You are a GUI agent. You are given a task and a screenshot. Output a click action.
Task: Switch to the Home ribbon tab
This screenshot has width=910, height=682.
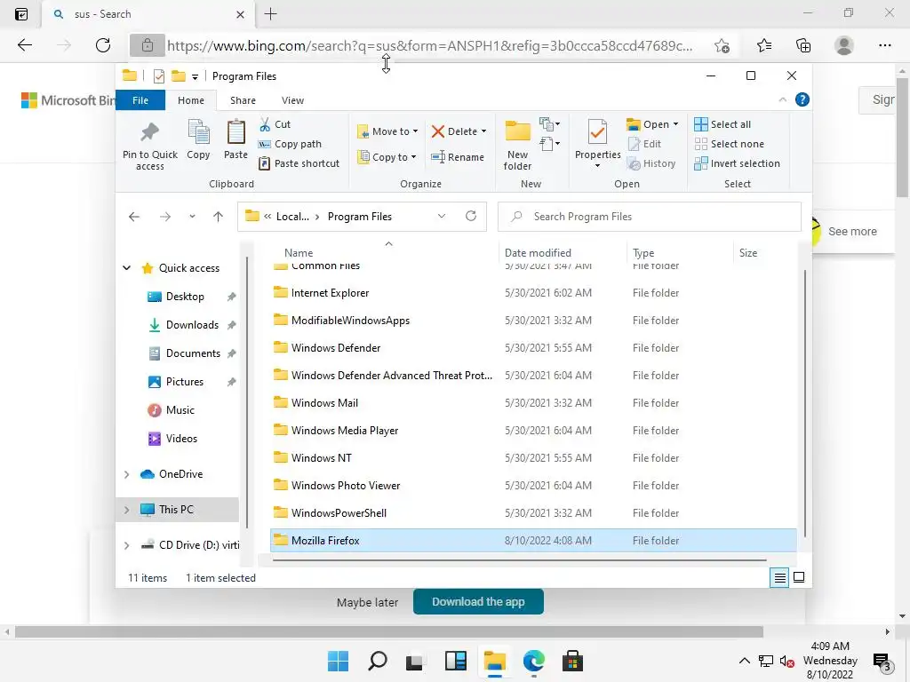tap(191, 100)
